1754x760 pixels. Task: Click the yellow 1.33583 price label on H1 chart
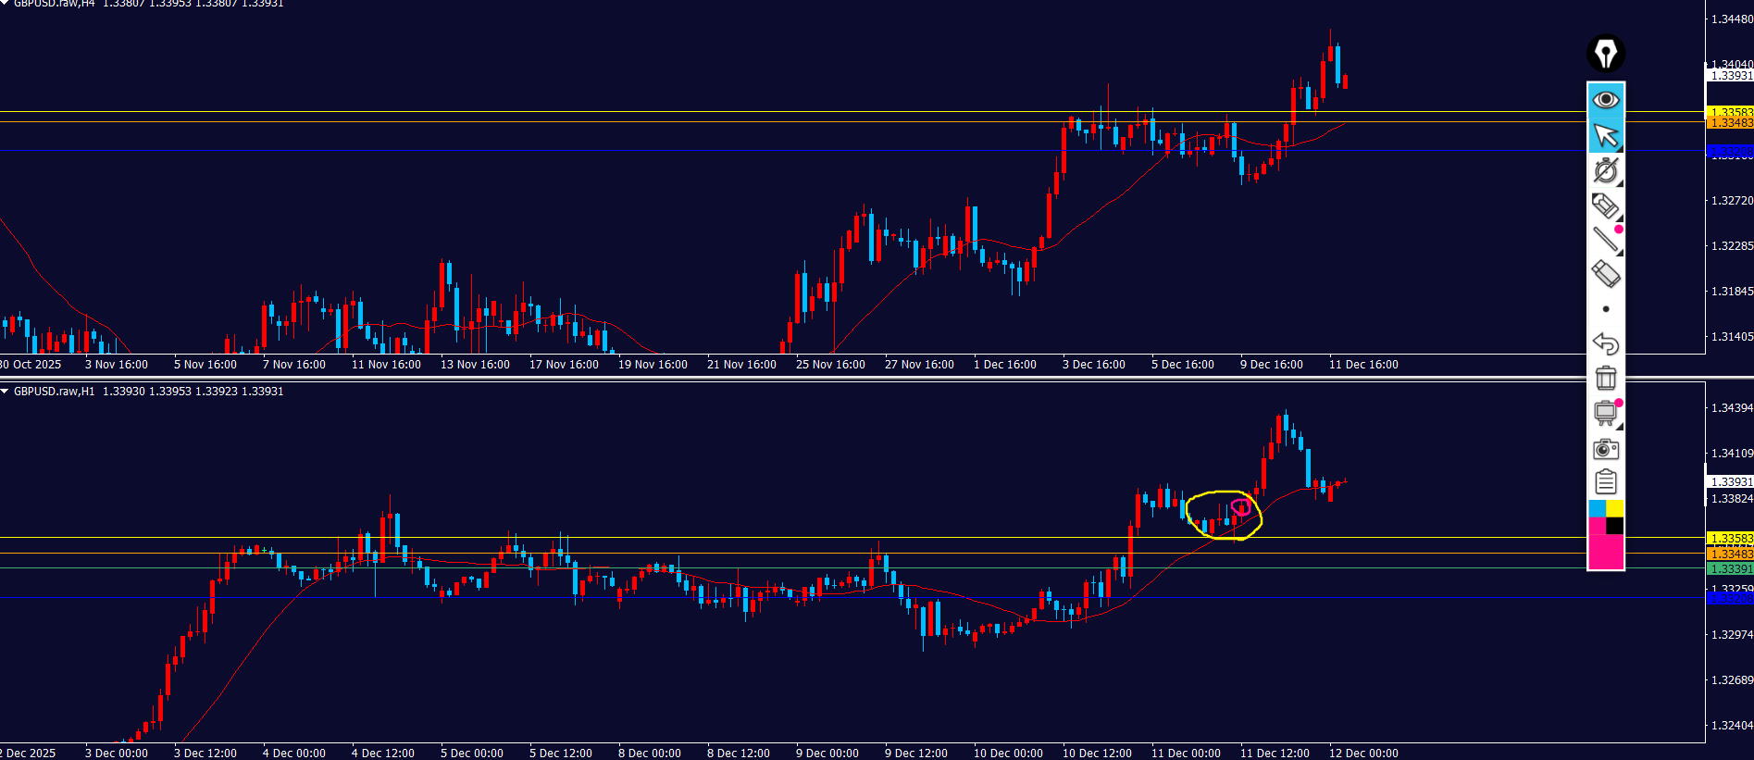1729,538
